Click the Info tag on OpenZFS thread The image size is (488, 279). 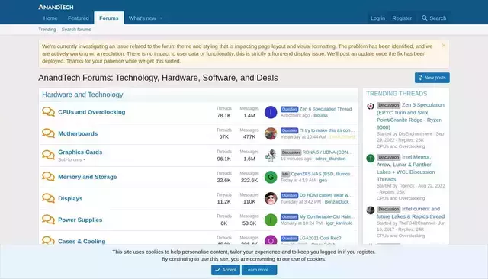tap(285, 174)
